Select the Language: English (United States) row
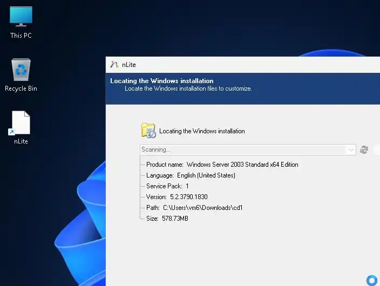Screen dimensions: 380x286 coord(191,175)
